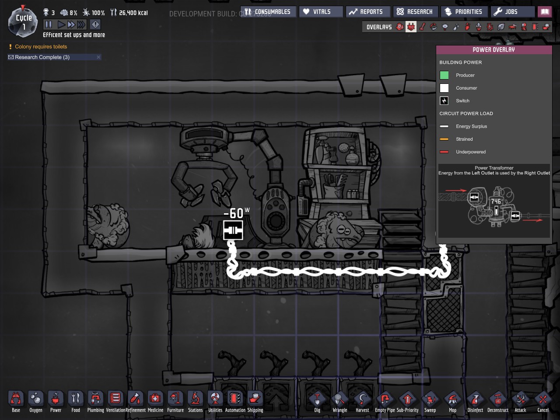Viewport: 560px width, 420px height.
Task: Click the 100% germ immunity readout
Action: 94,13
